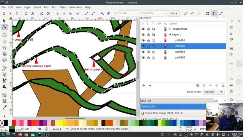Pick the Pencil freehand tool
Screen dimensions: 243x137
4,75
